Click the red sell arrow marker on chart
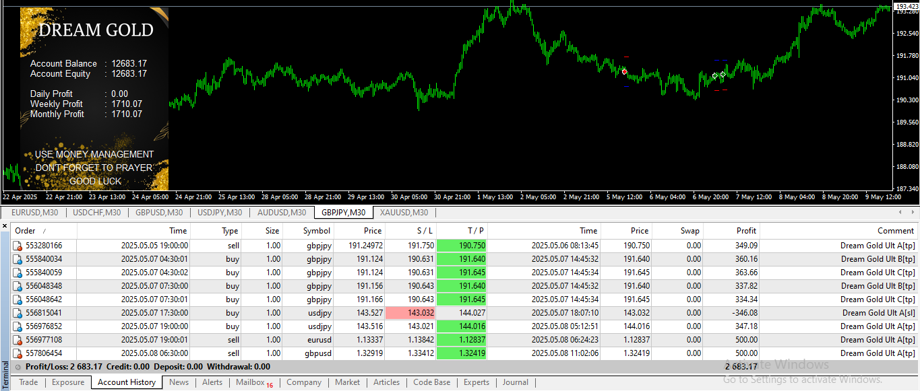 pos(625,71)
